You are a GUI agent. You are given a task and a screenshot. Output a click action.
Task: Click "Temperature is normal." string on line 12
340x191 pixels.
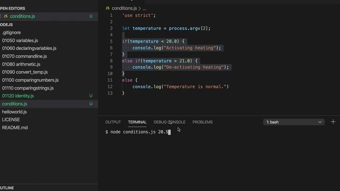(x=195, y=86)
